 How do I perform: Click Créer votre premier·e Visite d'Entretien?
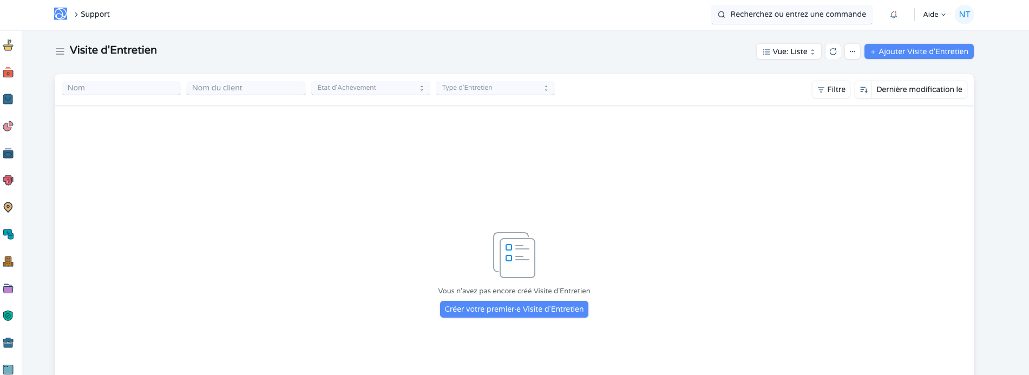coord(514,309)
